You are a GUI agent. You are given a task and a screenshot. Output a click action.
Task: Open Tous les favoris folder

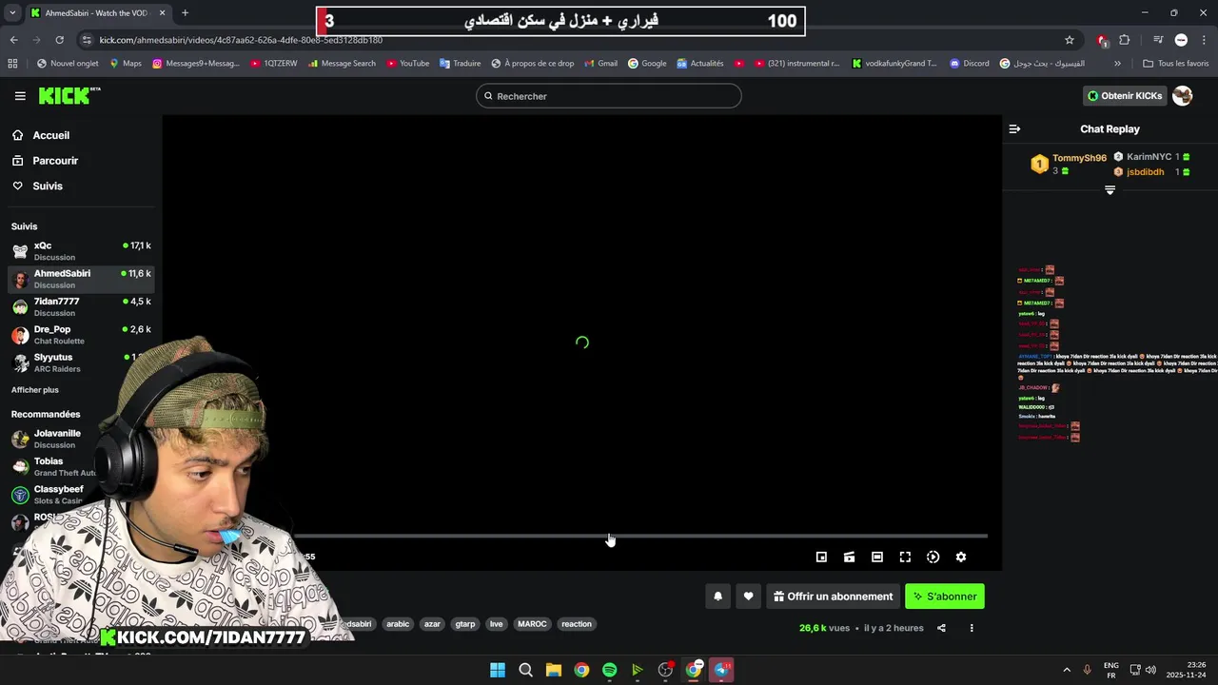1175,64
